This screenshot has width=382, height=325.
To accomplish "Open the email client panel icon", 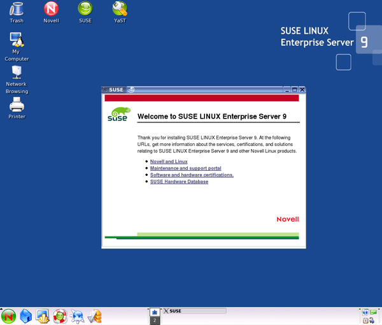I will tap(94, 317).
